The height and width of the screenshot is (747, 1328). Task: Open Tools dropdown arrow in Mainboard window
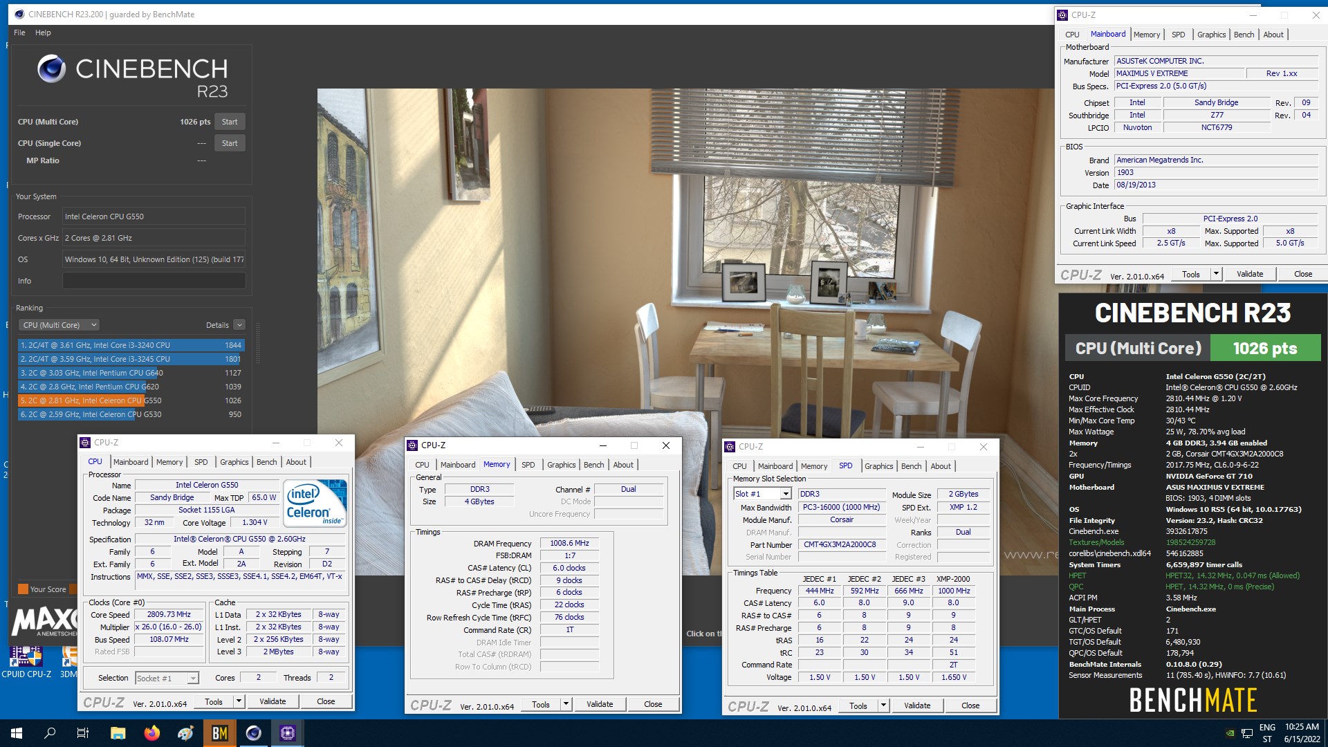pos(1216,274)
